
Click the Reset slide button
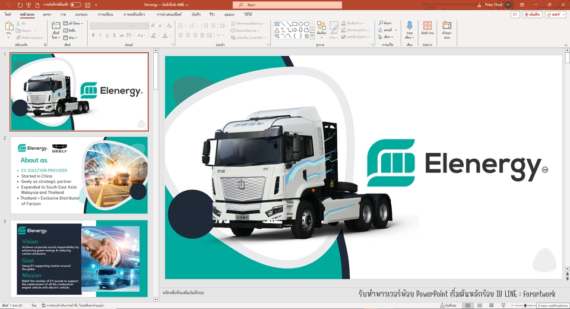click(69, 30)
